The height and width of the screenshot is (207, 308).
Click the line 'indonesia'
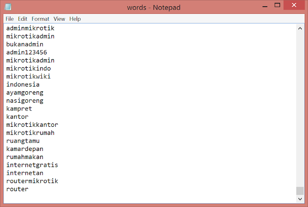pyautogui.click(x=23, y=85)
